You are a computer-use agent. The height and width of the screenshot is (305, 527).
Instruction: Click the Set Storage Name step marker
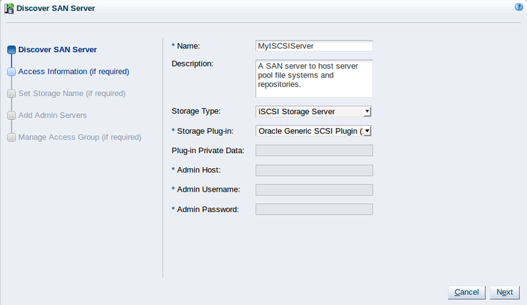[10, 94]
